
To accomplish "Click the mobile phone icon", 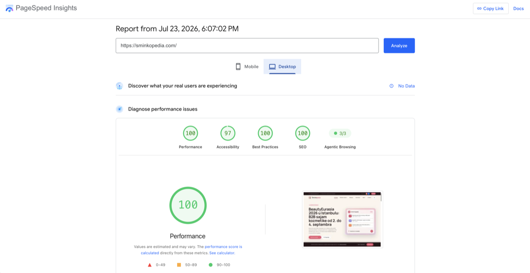I will pos(238,66).
